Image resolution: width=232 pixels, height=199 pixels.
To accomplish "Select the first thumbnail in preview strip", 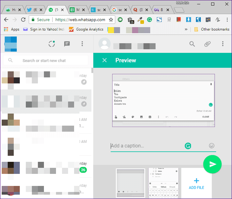I will (130, 183).
